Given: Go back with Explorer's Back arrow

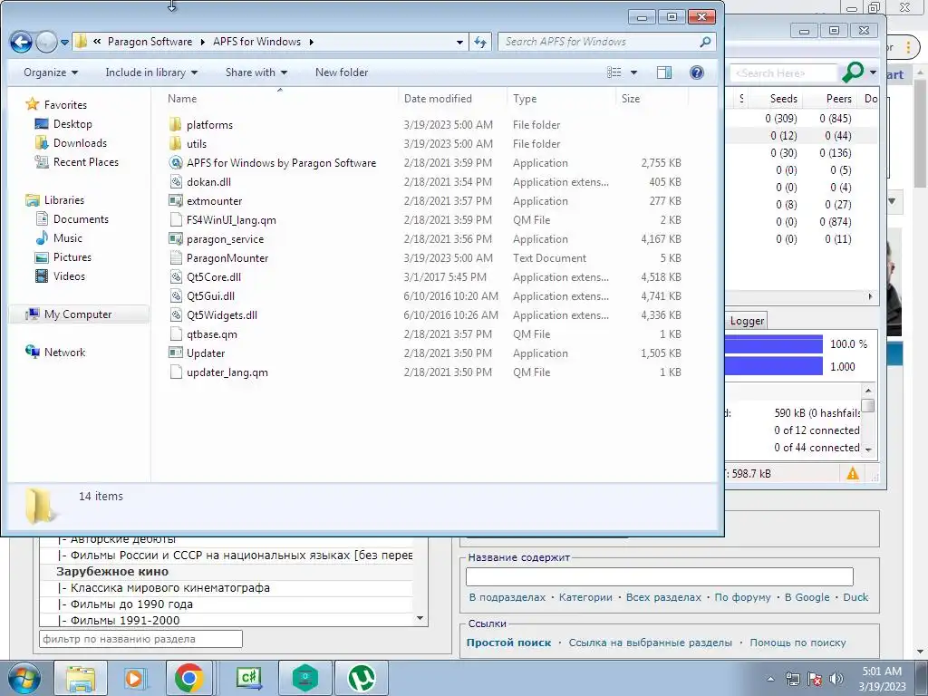Looking at the screenshot, I should (x=22, y=42).
